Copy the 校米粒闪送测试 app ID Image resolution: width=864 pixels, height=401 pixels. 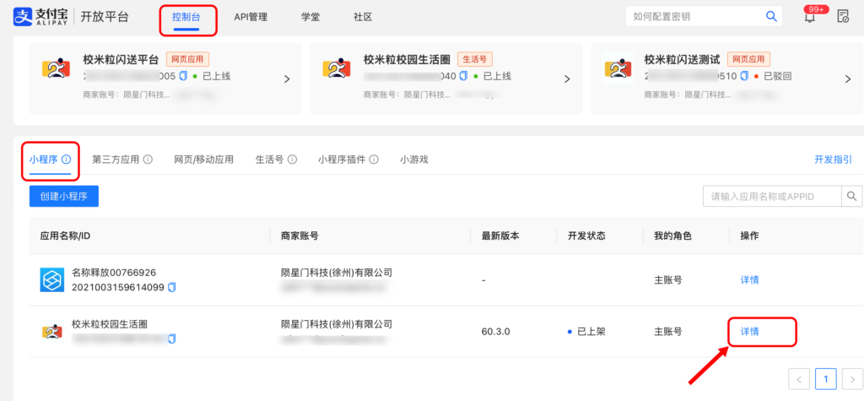pos(744,76)
